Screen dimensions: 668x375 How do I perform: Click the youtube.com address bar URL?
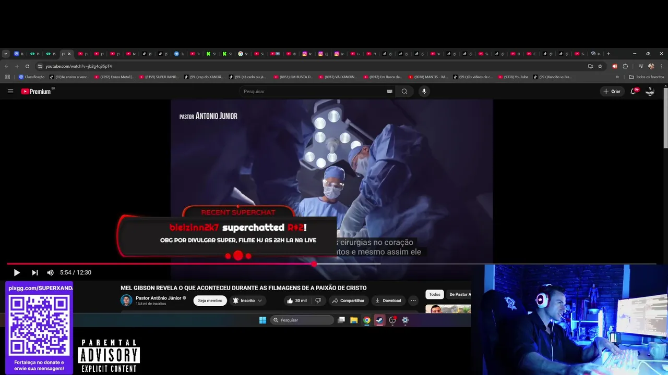click(78, 66)
